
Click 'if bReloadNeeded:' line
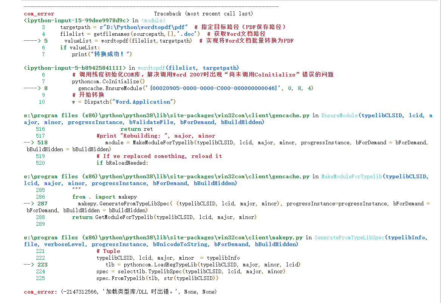(x=122, y=163)
